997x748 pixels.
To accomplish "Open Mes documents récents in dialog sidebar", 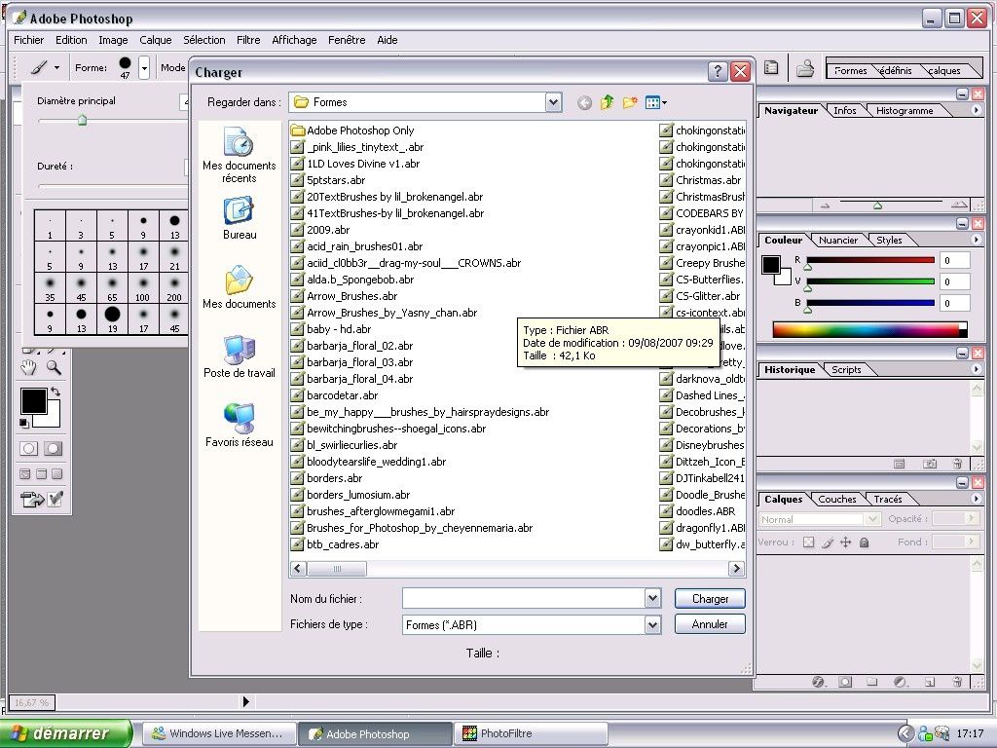I will coord(240,155).
